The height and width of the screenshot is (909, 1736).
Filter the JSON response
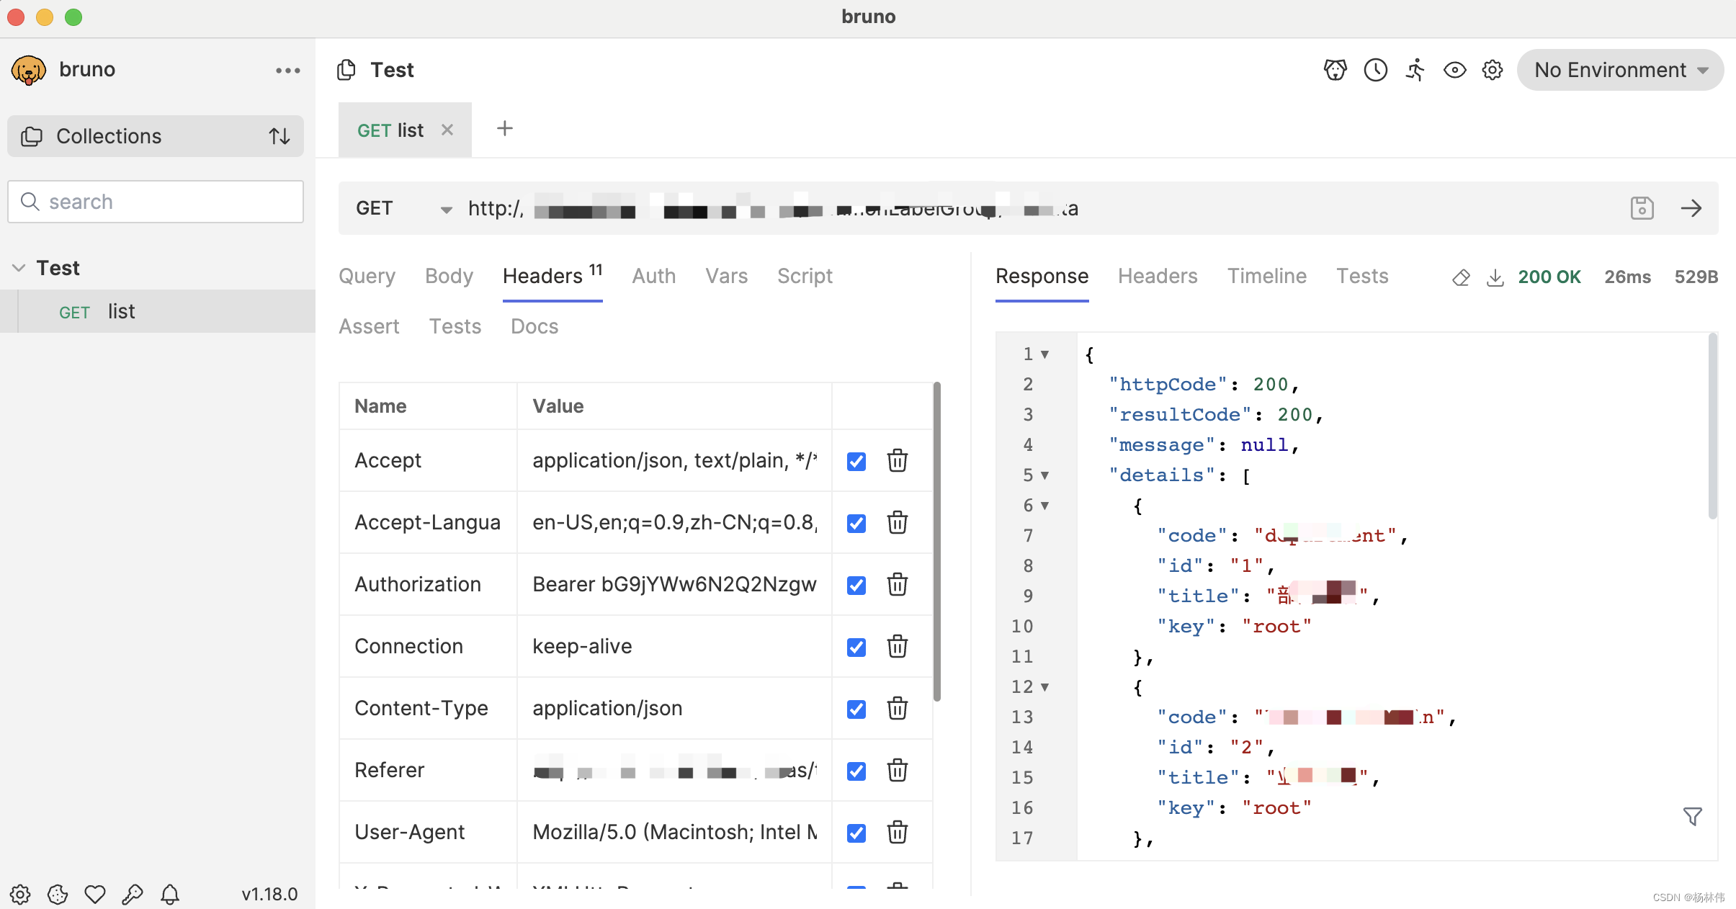point(1692,817)
